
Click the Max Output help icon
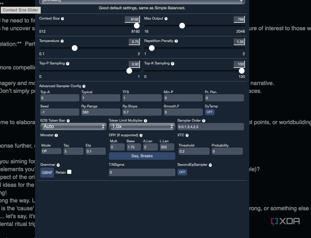point(166,18)
